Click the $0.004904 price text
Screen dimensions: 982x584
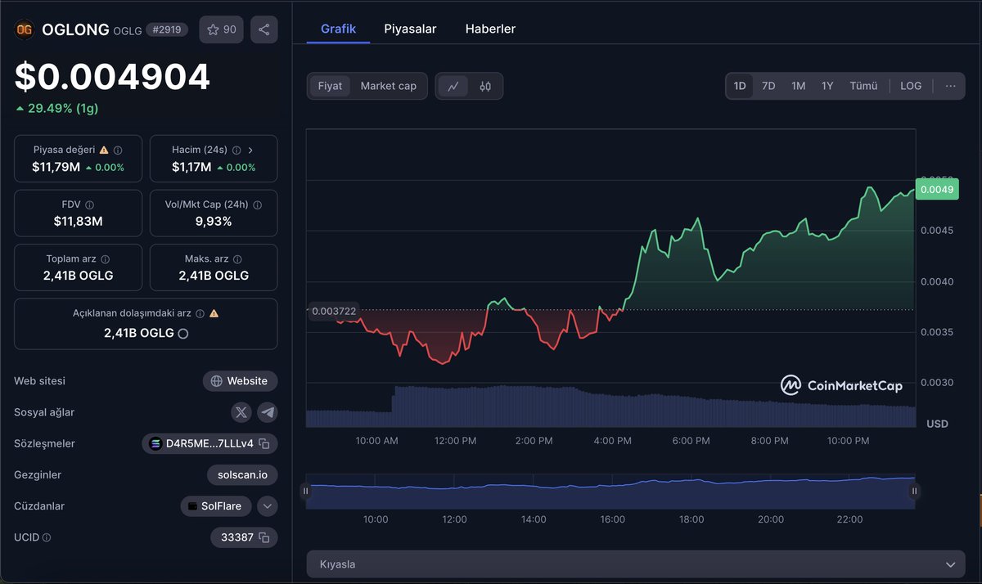point(112,77)
